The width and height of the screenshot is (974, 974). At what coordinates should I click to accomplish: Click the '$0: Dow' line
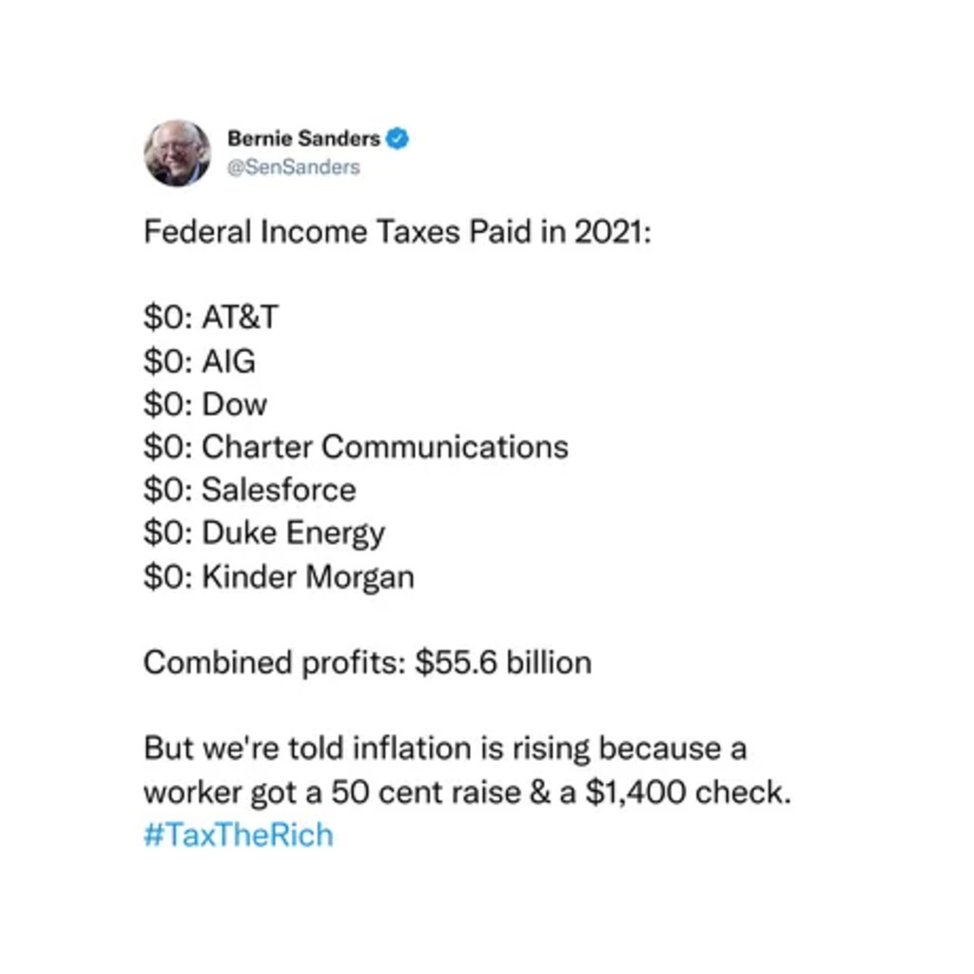point(205,403)
